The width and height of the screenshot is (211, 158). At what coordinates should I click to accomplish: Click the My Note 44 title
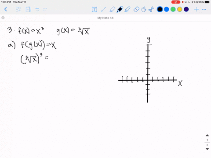tap(105, 18)
